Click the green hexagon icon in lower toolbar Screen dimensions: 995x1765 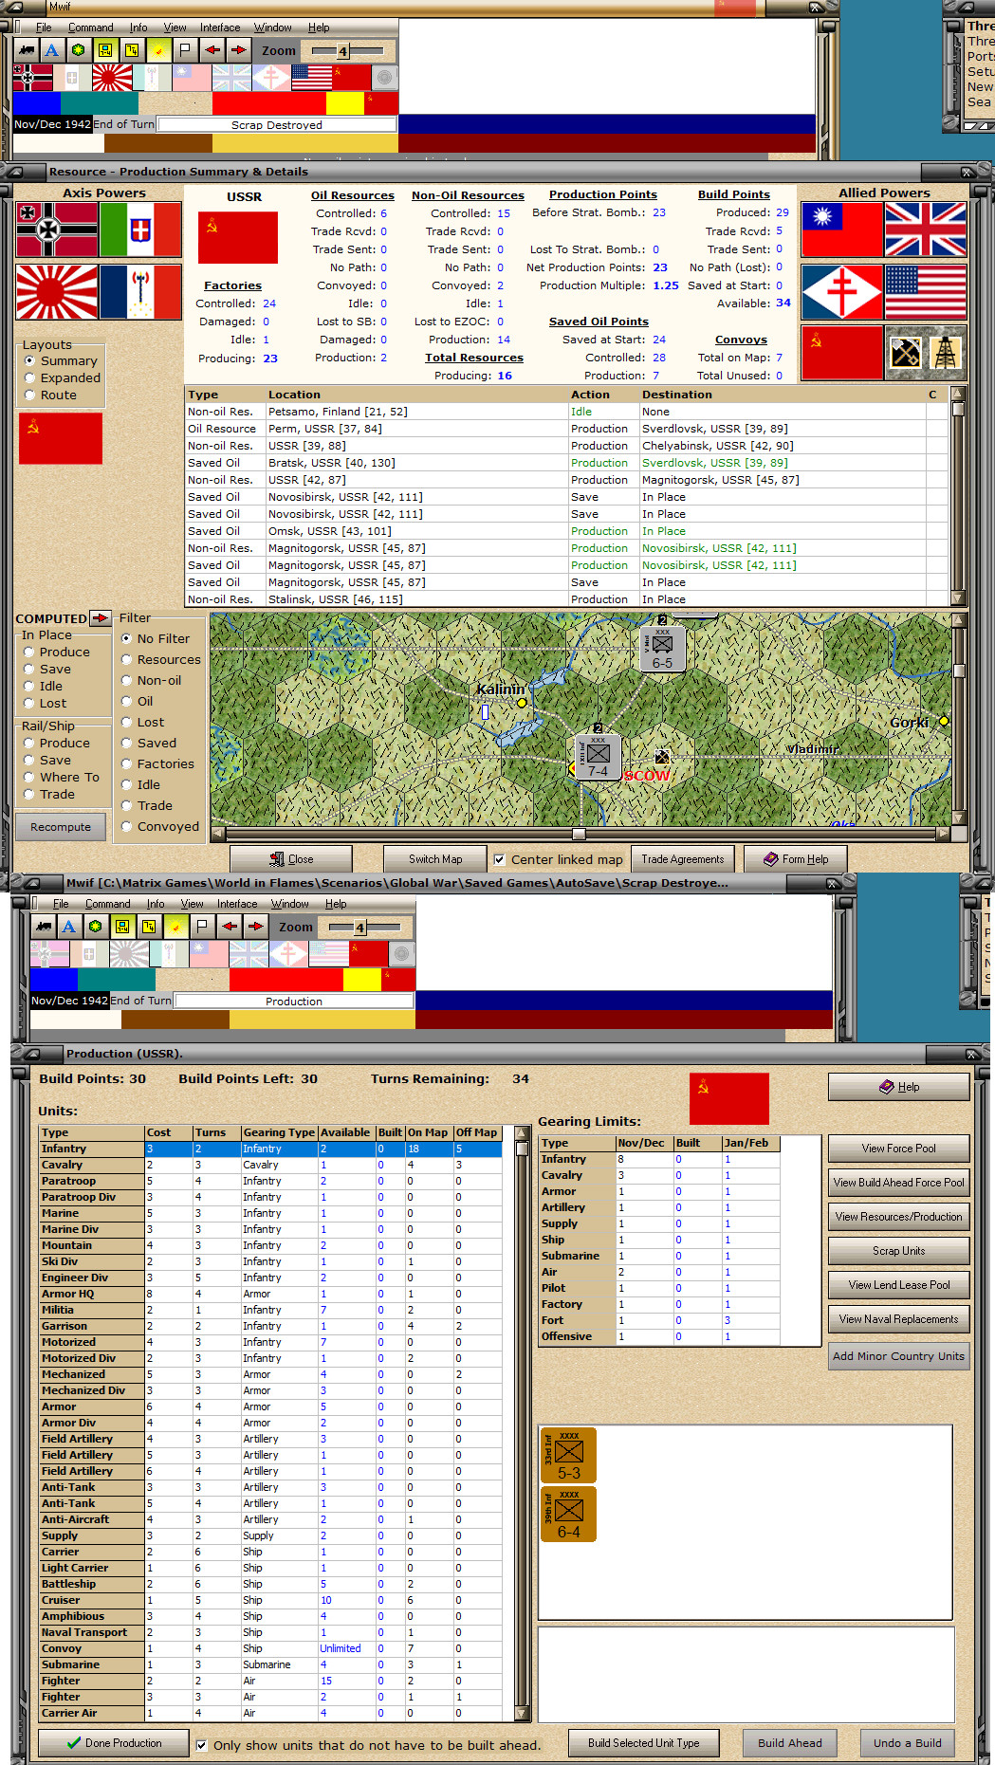coord(96,927)
